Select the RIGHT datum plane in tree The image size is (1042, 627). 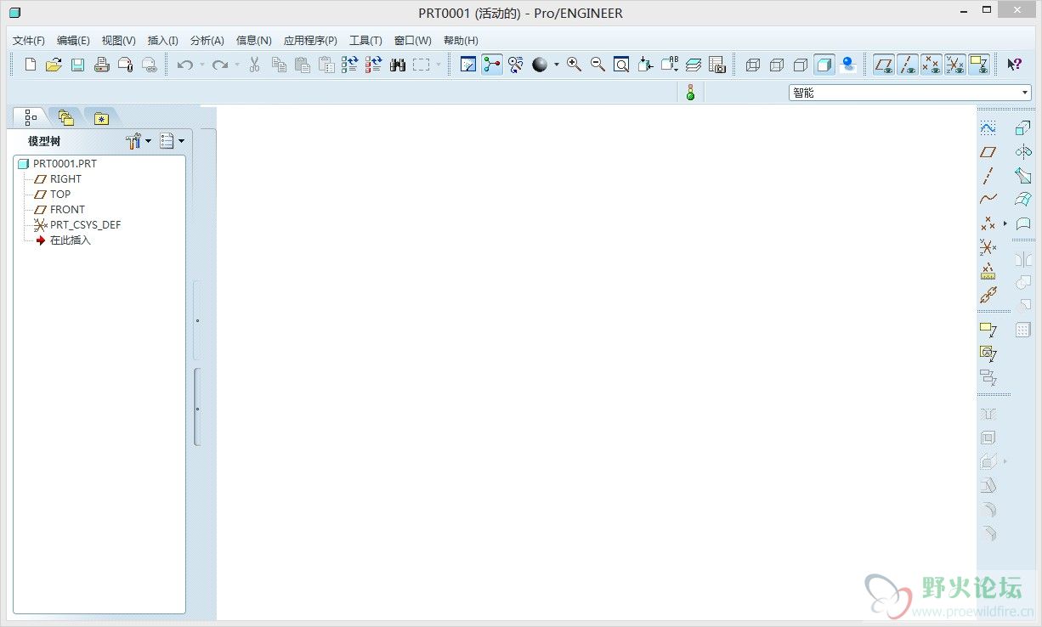(58, 179)
